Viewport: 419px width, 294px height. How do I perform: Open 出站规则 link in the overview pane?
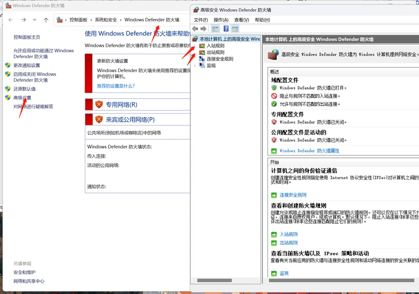coord(289,243)
